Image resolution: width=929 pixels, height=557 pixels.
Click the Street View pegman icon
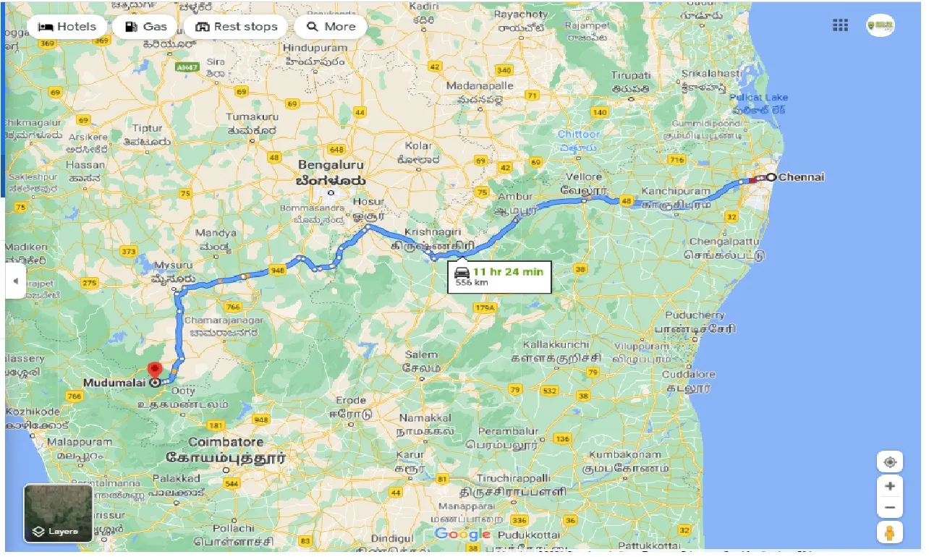890,532
